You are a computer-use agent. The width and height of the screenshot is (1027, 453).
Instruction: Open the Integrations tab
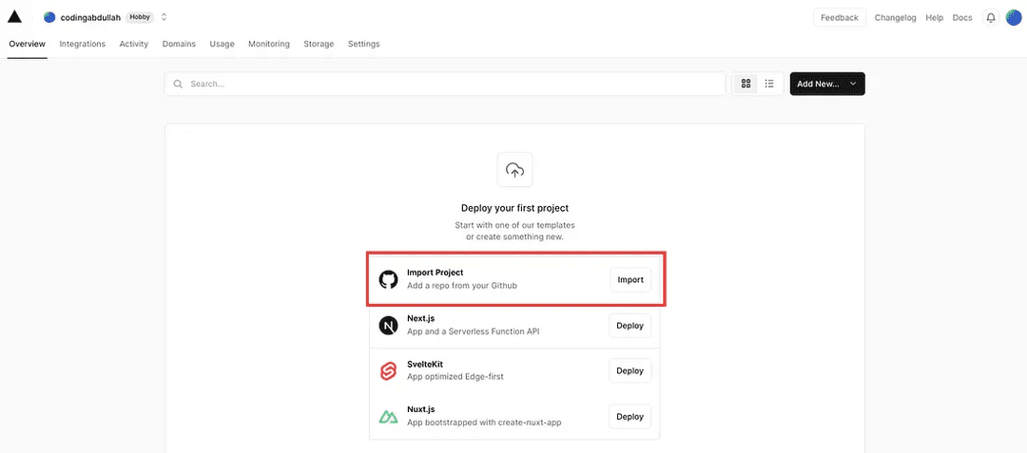tap(82, 44)
